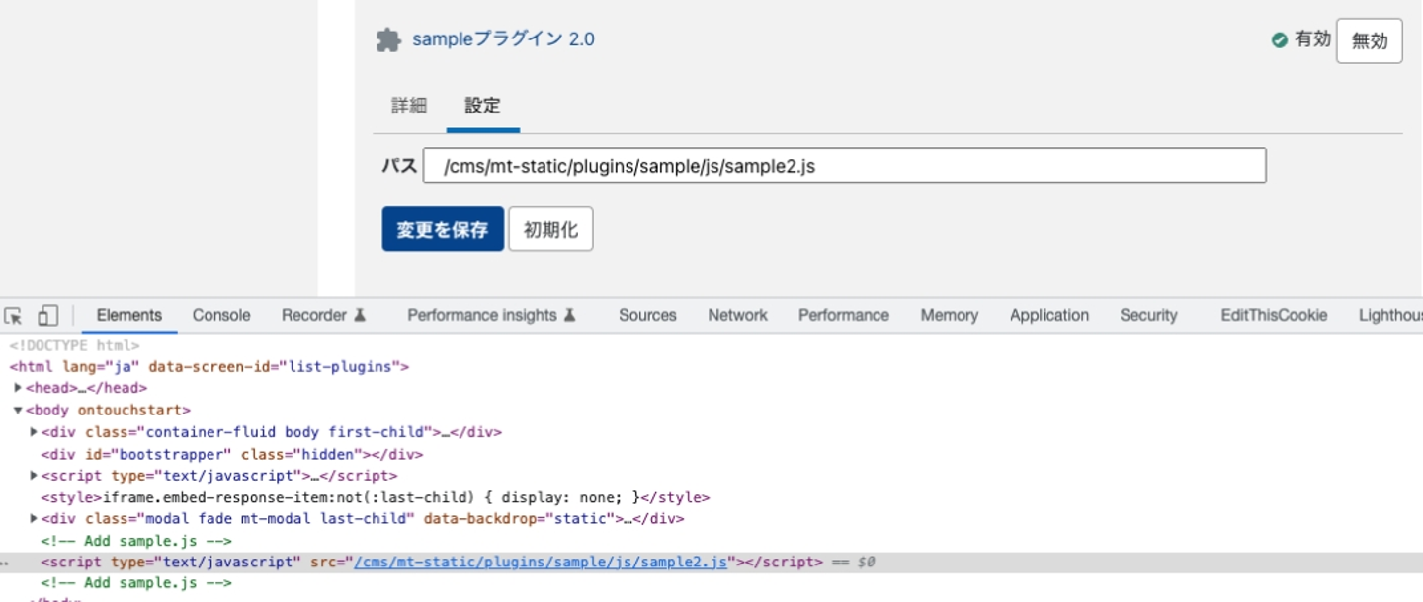Collapse the body element node
1423x602 pixels.
[18, 410]
